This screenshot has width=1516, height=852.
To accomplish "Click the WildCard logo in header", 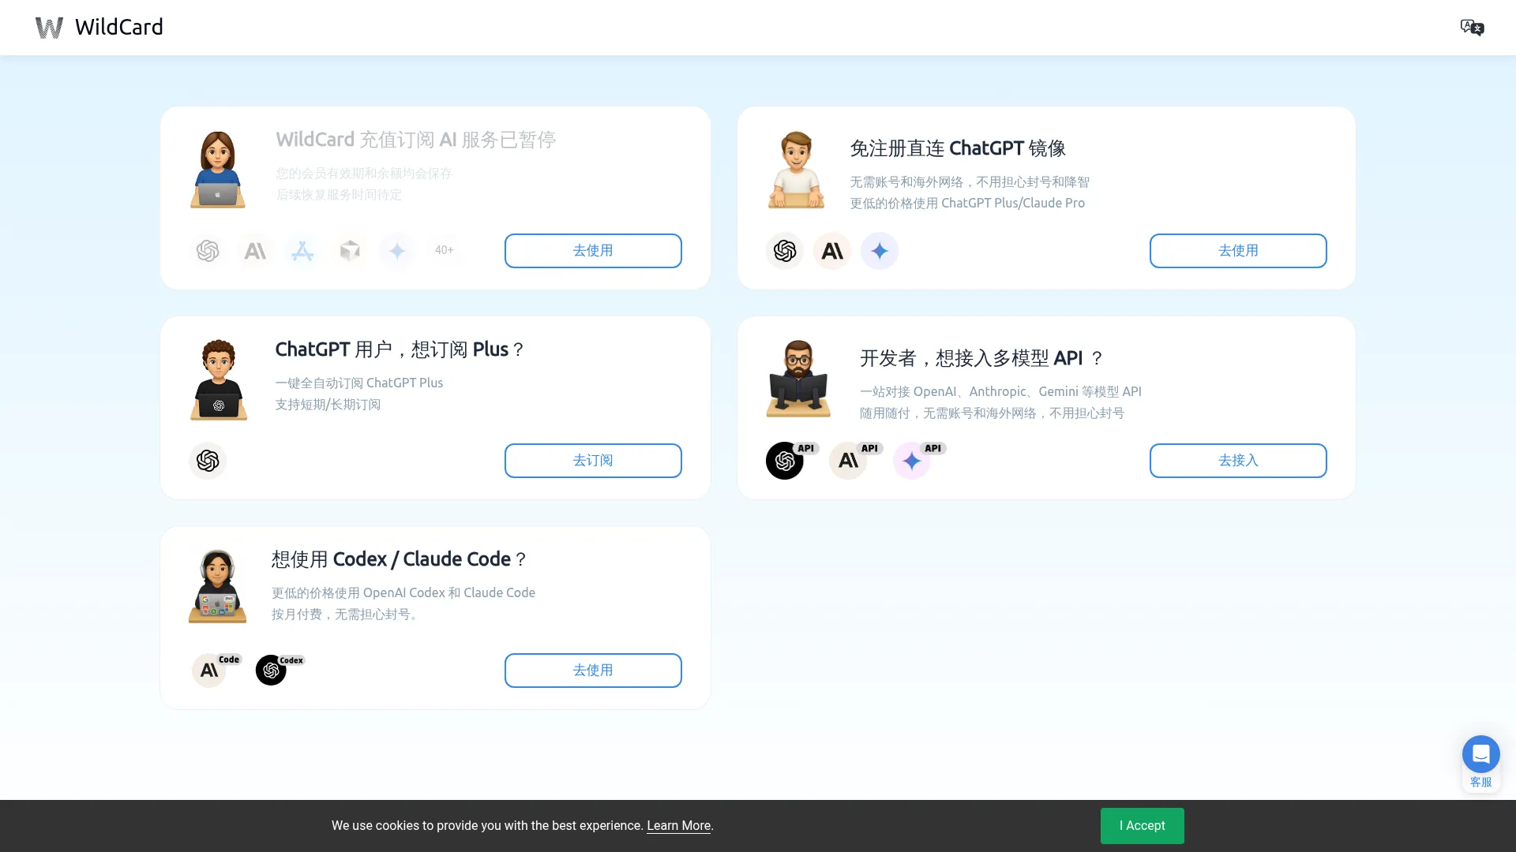I will (x=99, y=28).
